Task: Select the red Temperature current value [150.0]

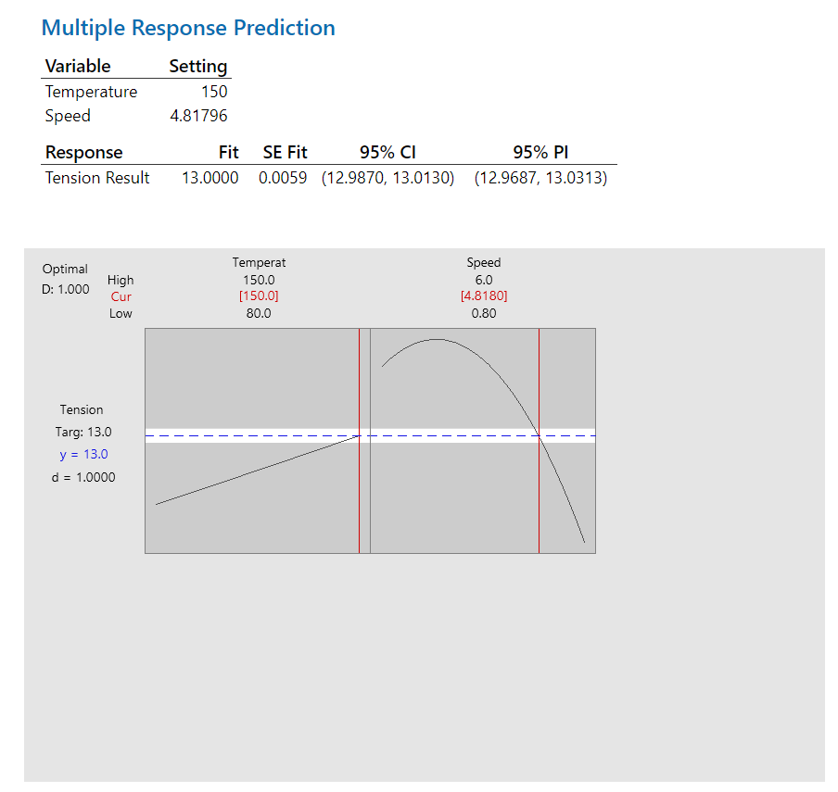Action: 259,295
